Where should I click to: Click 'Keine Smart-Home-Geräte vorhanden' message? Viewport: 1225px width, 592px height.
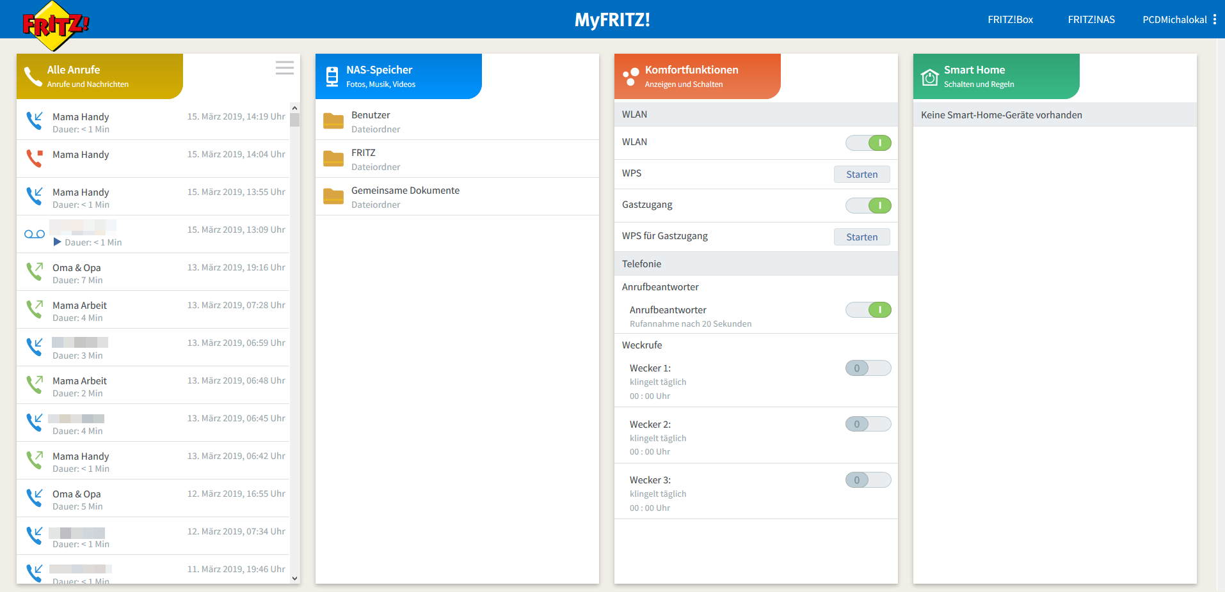pyautogui.click(x=1002, y=115)
